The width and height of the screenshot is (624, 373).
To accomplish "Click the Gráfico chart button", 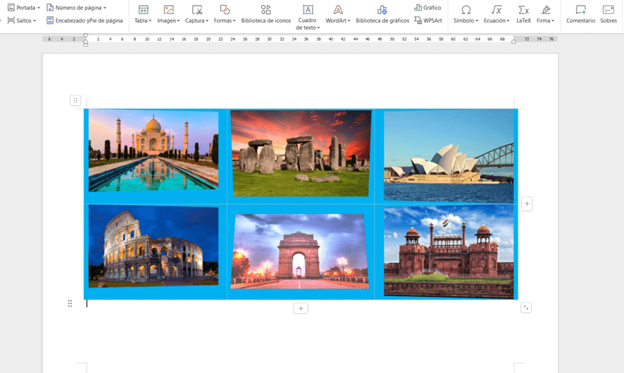I will (x=428, y=8).
